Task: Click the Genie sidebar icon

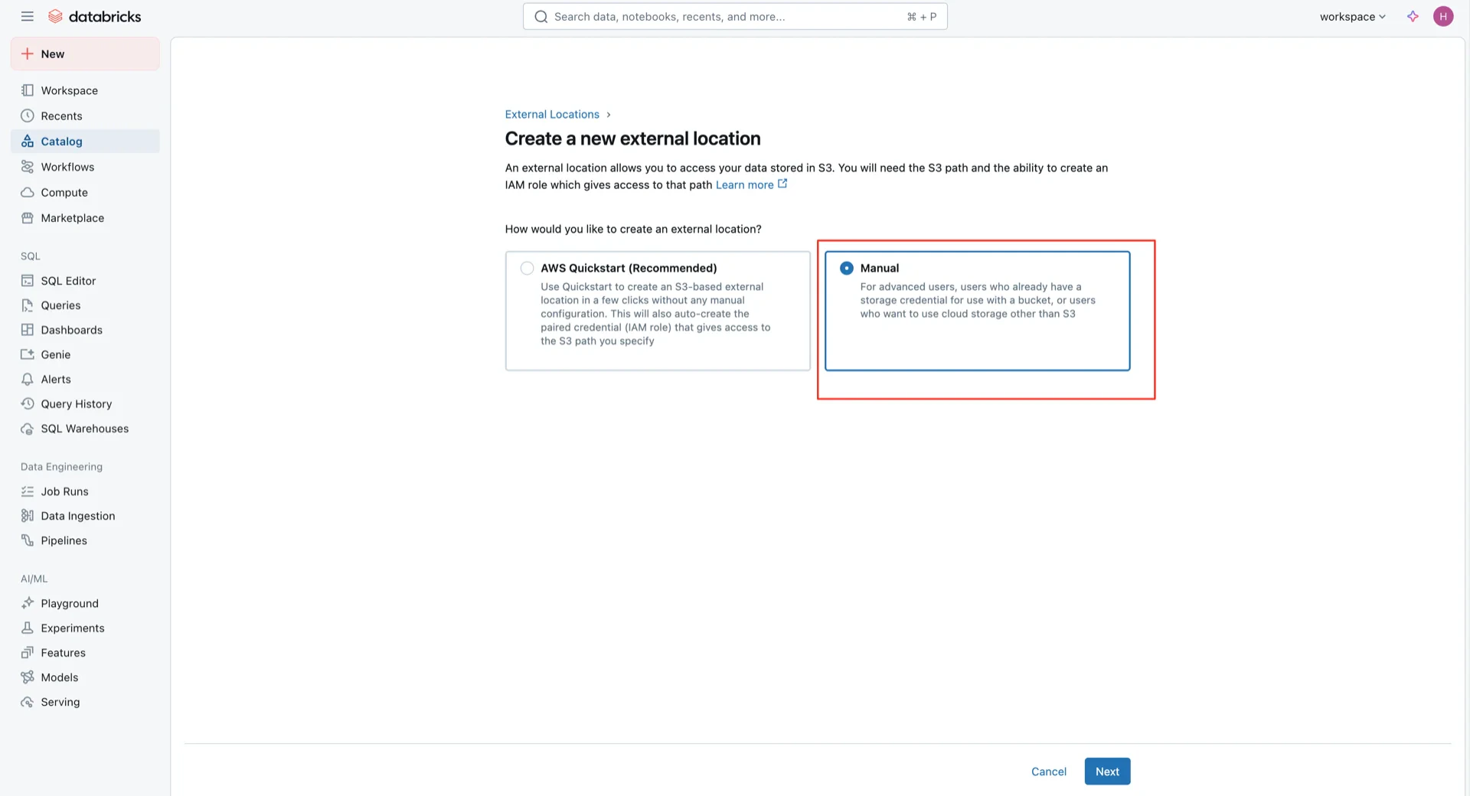Action: tap(28, 354)
